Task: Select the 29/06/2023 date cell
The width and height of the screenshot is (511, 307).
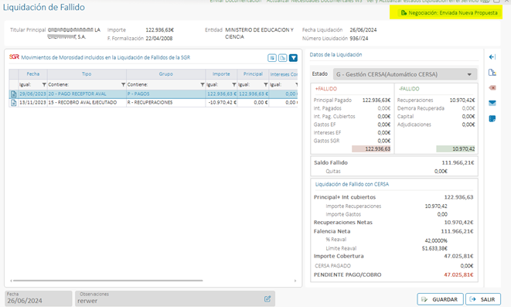Action: pos(32,94)
